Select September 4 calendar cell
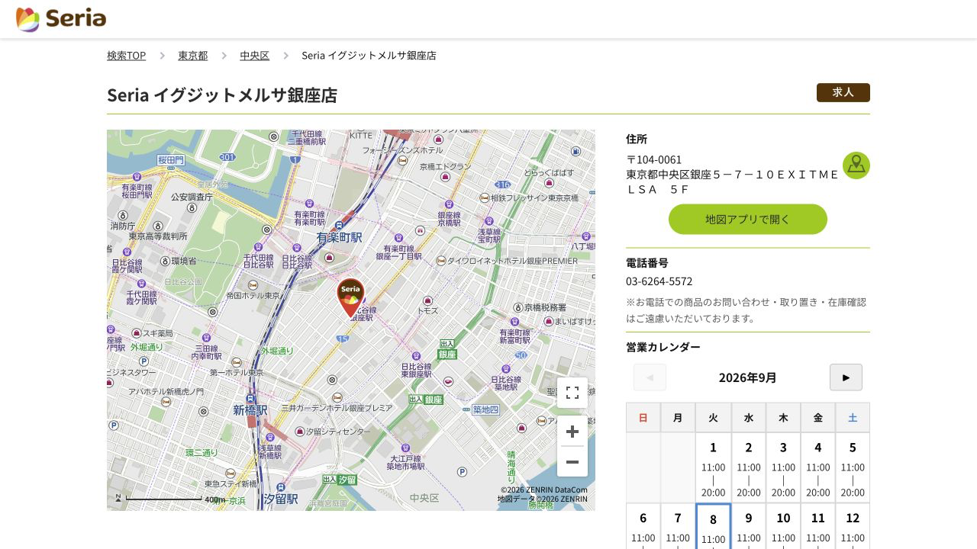Image resolution: width=977 pixels, height=549 pixels. pos(818,468)
